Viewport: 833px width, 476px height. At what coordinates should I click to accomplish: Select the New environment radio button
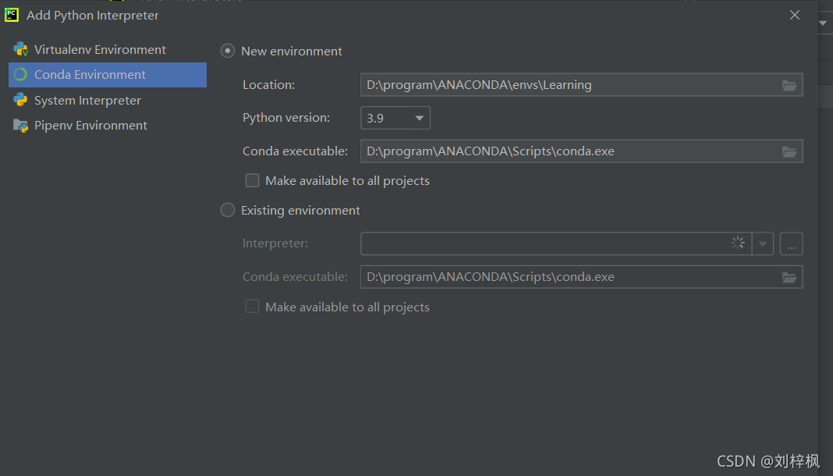(x=228, y=51)
